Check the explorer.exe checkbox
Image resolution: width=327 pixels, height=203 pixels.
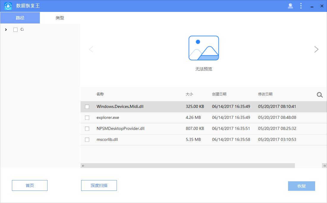87,118
